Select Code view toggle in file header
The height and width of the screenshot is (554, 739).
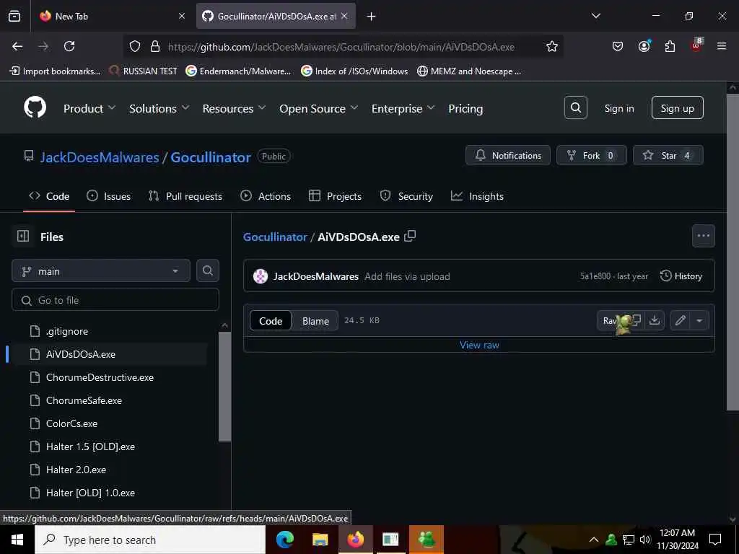pyautogui.click(x=271, y=321)
